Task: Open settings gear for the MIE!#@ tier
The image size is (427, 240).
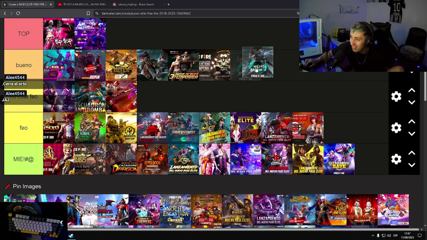Action: (396, 159)
